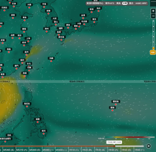Zoom in the map with plus button

[x=153, y=11]
